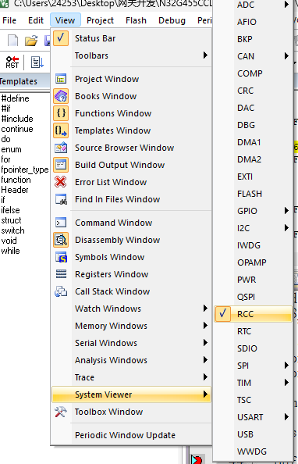Expand the Toolbars submenu arrow
Viewport: 298px width, 464px height.
click(x=205, y=55)
